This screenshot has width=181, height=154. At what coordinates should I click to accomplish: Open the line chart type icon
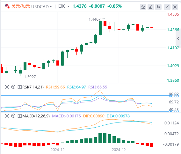click(143, 7)
